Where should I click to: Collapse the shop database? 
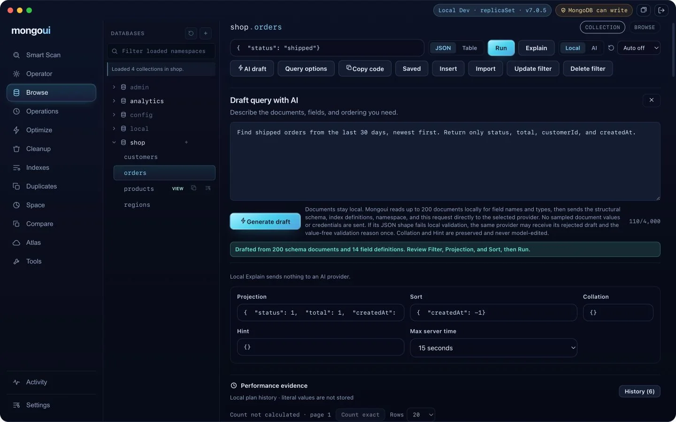tap(114, 143)
